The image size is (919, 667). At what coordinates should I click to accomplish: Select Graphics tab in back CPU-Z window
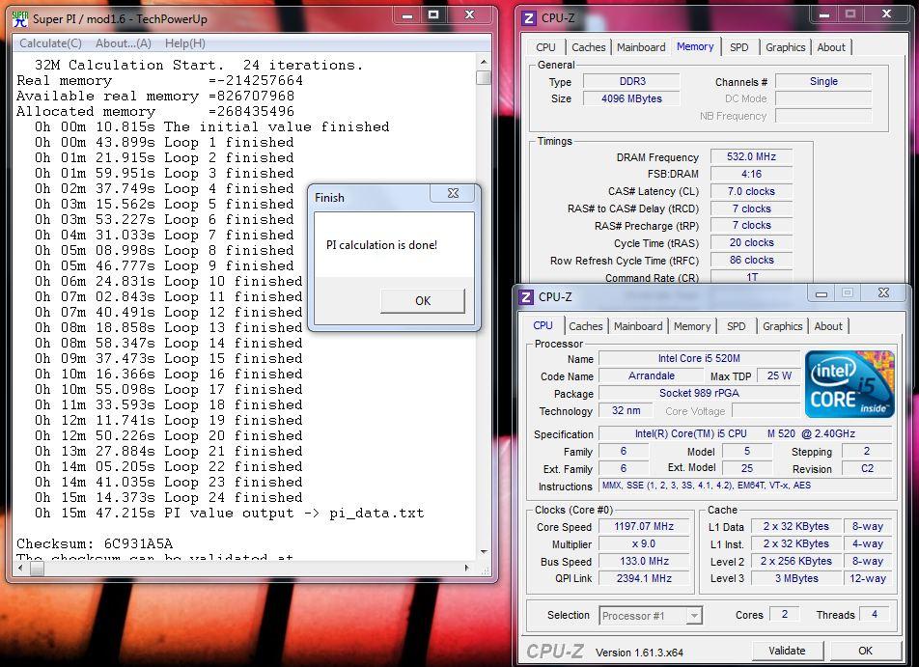click(x=786, y=47)
